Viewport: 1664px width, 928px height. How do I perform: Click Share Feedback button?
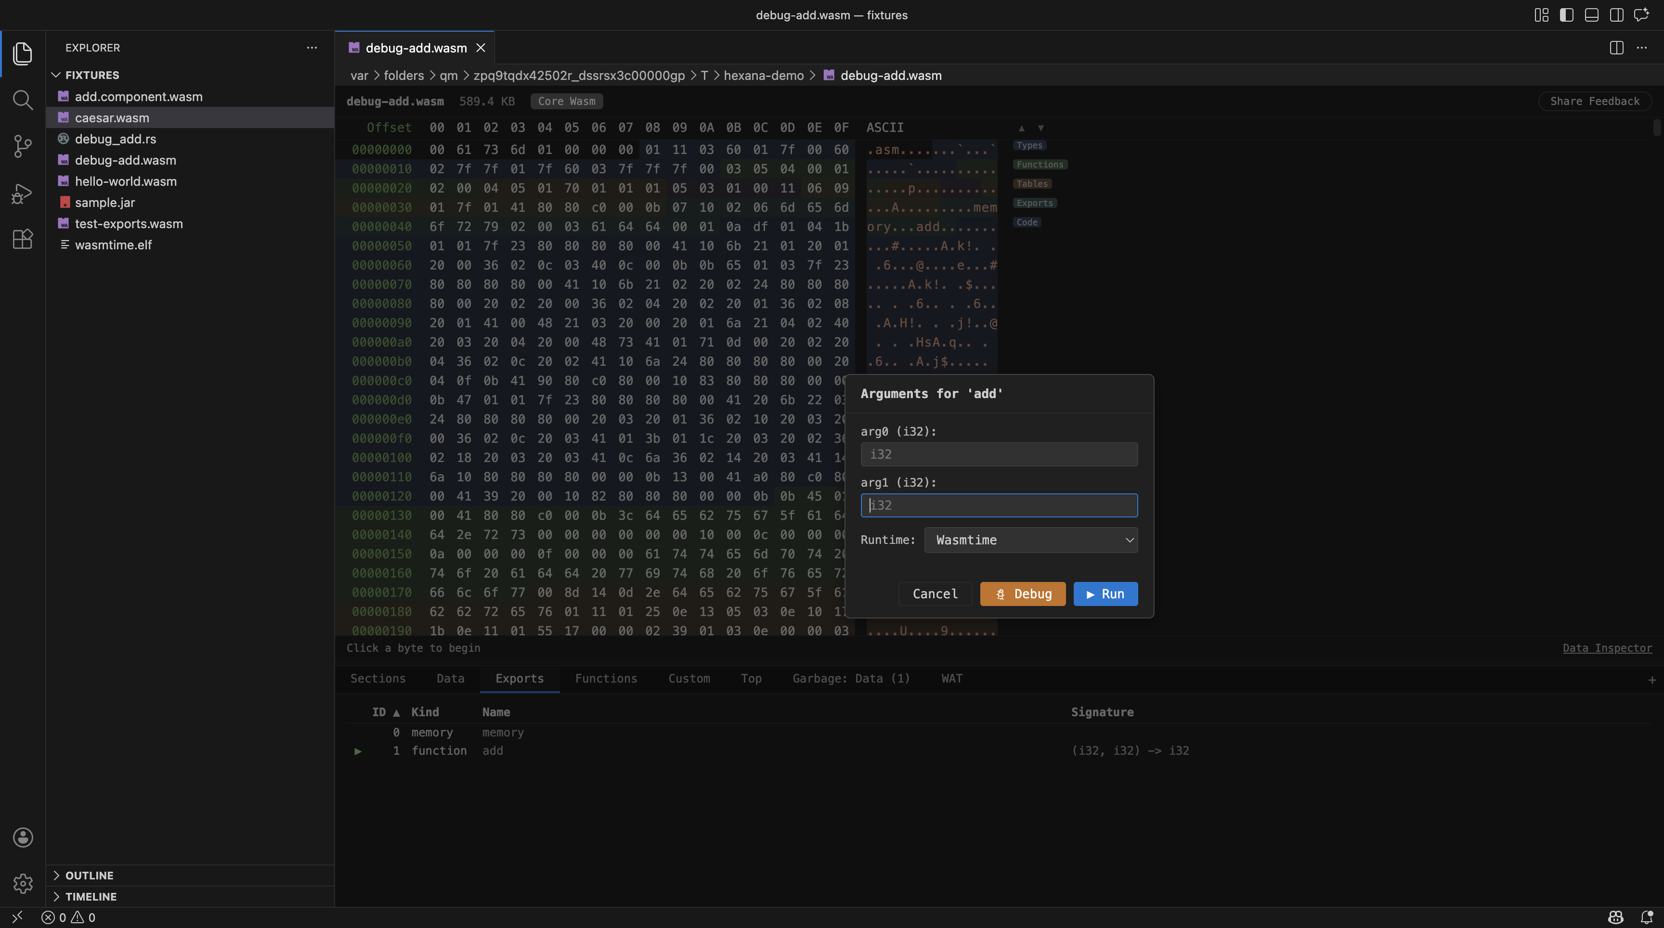pos(1594,102)
